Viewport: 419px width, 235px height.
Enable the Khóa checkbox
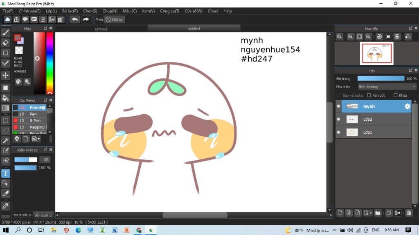(x=396, y=95)
